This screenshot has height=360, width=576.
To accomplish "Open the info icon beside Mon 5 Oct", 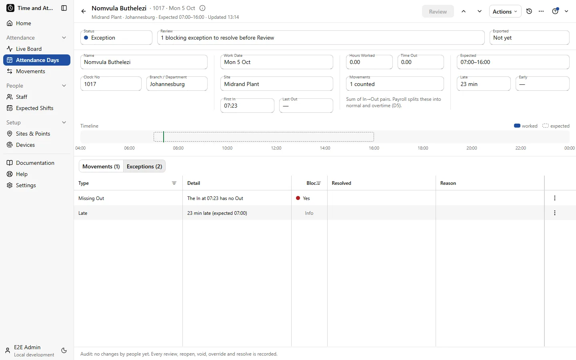I will (x=202, y=8).
